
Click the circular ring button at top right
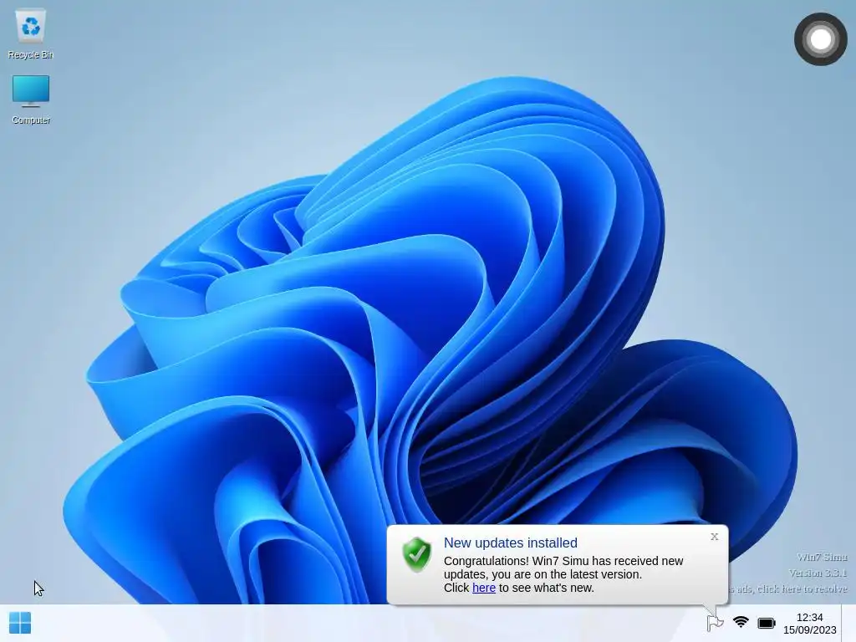click(821, 39)
